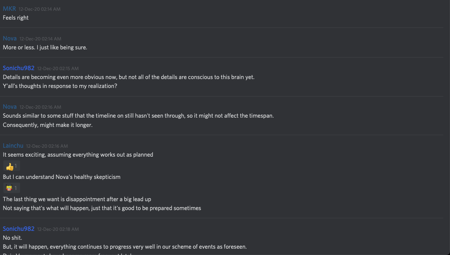Click the thumbs up reaction under Lainchu's message
The height and width of the screenshot is (255, 450).
(11, 166)
